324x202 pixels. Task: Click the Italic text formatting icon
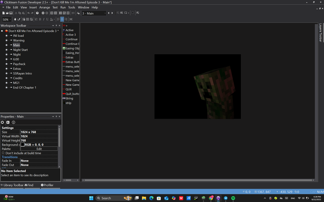pos(44,19)
